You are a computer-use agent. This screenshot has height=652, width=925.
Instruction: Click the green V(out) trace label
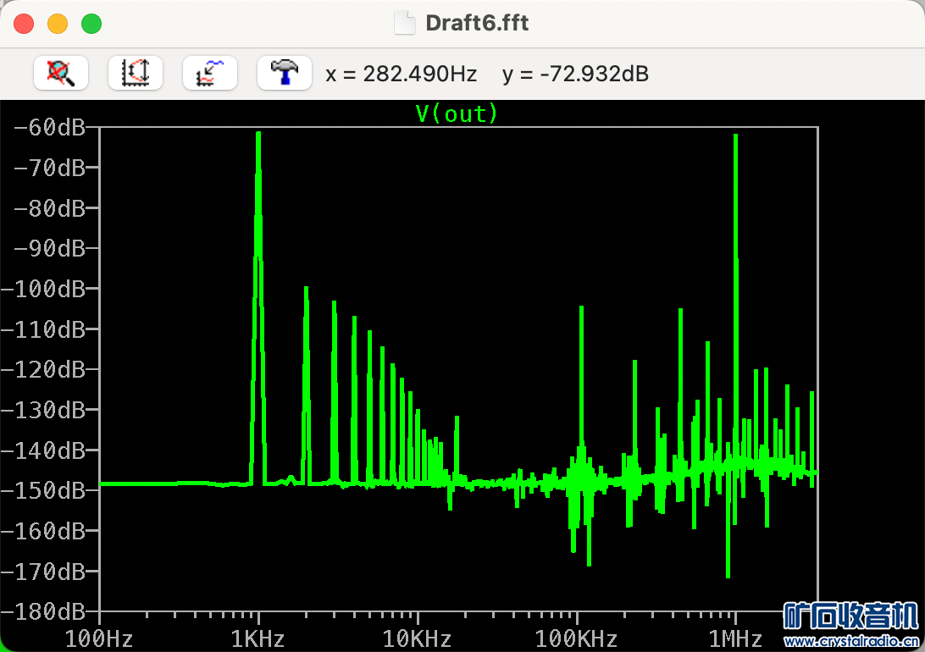click(x=457, y=113)
